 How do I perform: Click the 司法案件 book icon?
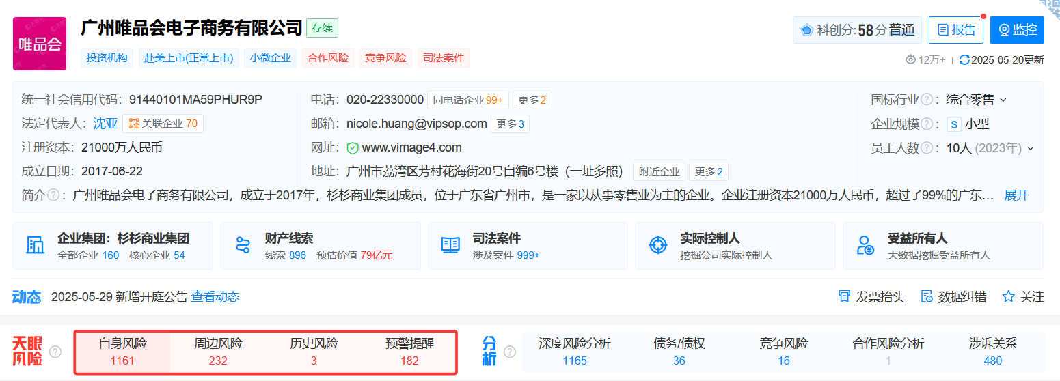(x=450, y=245)
